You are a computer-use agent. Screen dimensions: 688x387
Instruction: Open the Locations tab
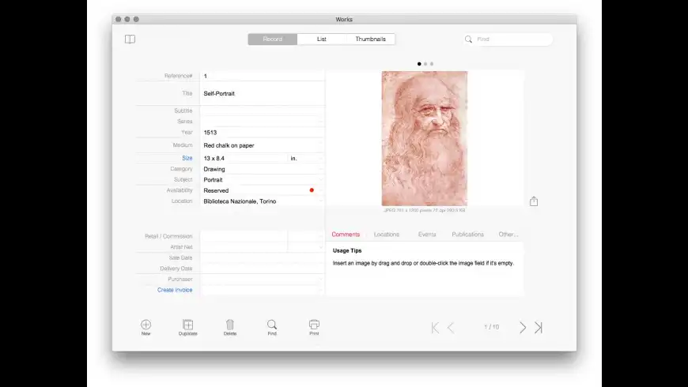click(387, 235)
